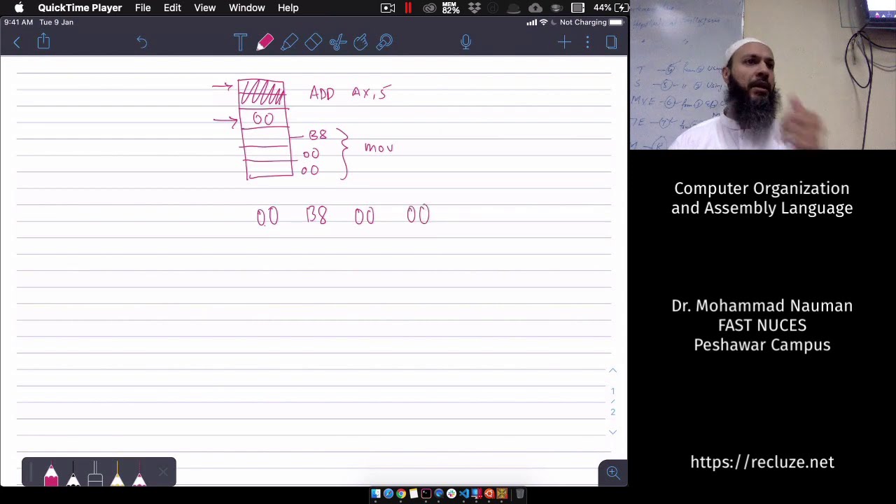The height and width of the screenshot is (504, 896).
Task: Choose the pink pencil preset
Action: pyautogui.click(x=51, y=475)
